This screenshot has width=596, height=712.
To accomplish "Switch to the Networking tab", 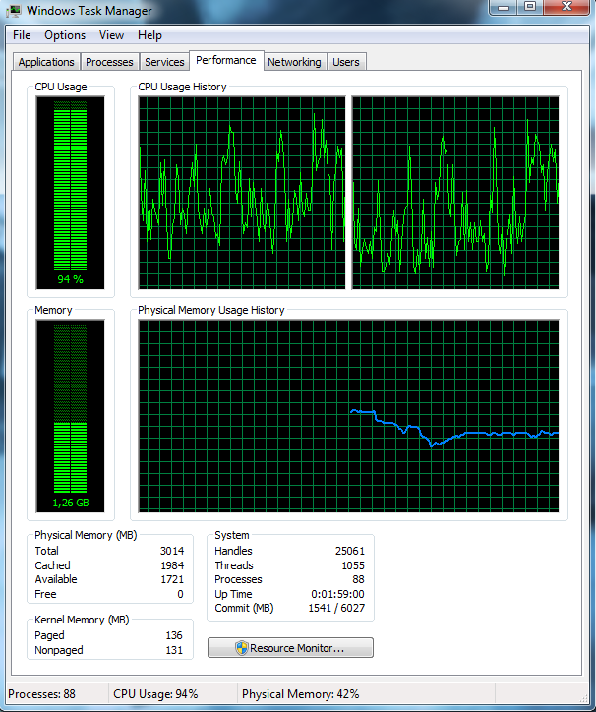I will point(294,62).
